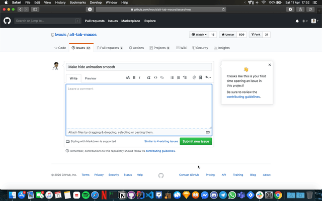Open the Safari Bookmarks menu
322x201 pixels.
(77, 3)
